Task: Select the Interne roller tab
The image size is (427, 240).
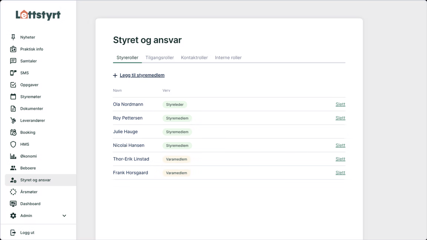Action: coord(228,57)
